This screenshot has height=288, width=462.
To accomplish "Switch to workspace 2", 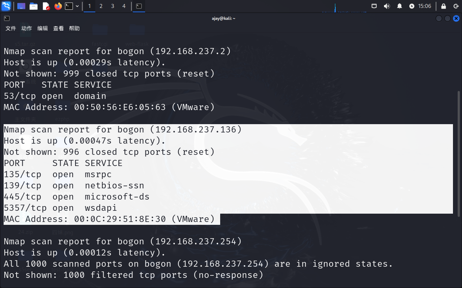I will coord(101,6).
